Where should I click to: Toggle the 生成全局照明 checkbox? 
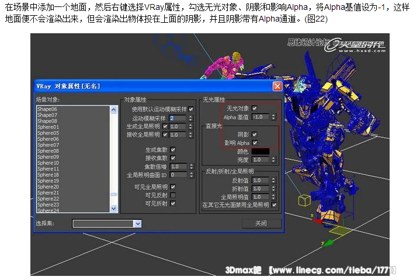[x=165, y=126]
